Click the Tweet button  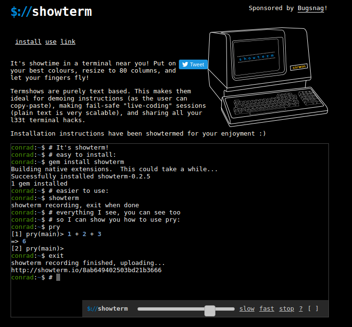click(193, 64)
